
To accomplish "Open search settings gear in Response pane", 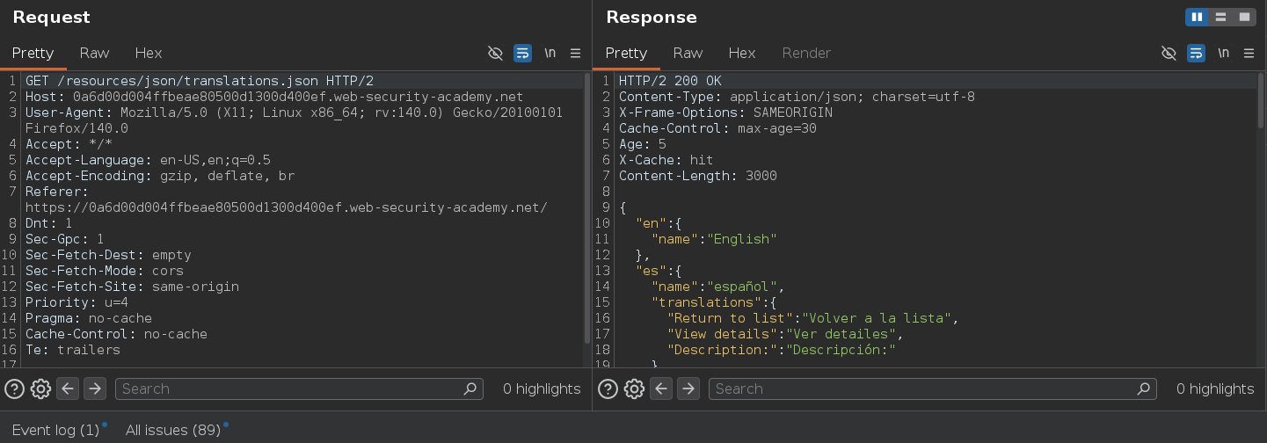I will coord(634,389).
